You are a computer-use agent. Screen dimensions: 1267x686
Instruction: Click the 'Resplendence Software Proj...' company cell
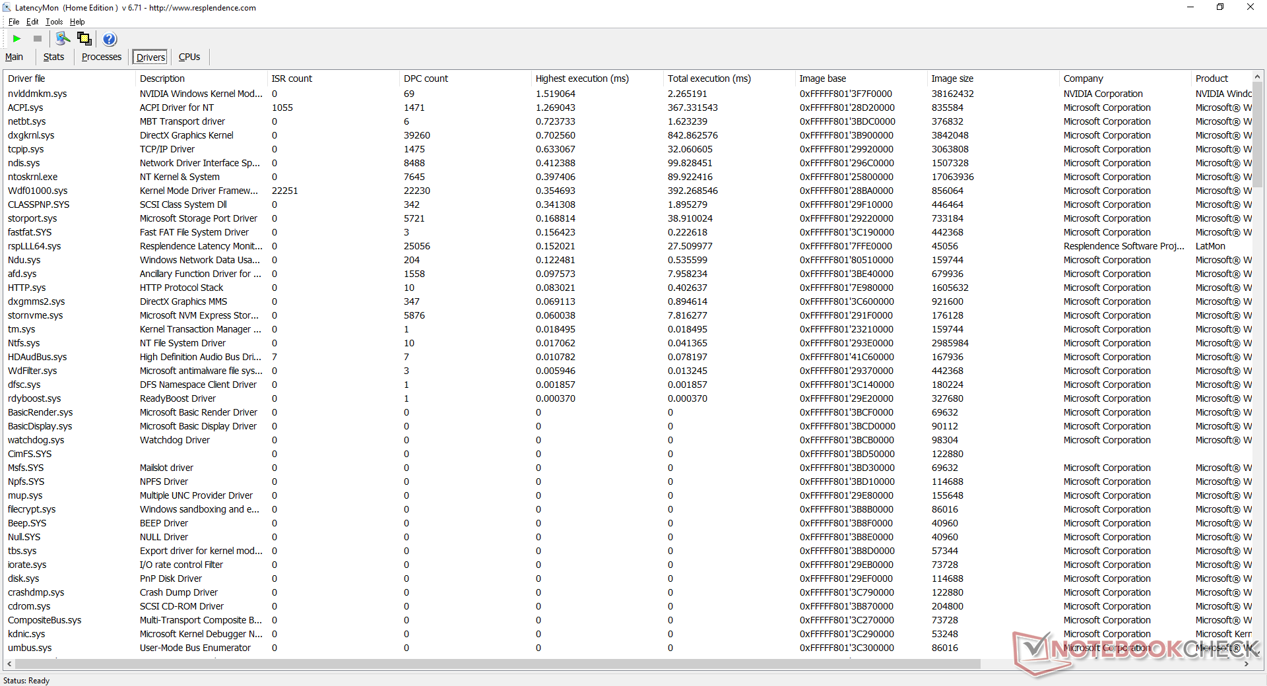coord(1124,246)
